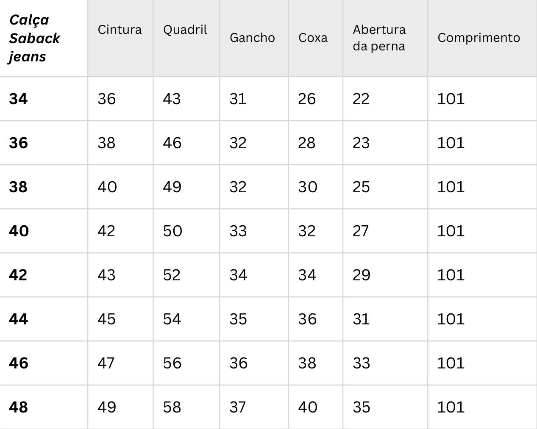
Task: Click the Cintura column header
Action: [x=120, y=30]
